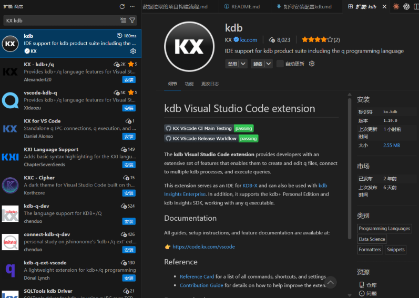The height and width of the screenshot is (298, 419).
Task: Install connect-kdb-q-dev extension
Action: tap(129, 250)
